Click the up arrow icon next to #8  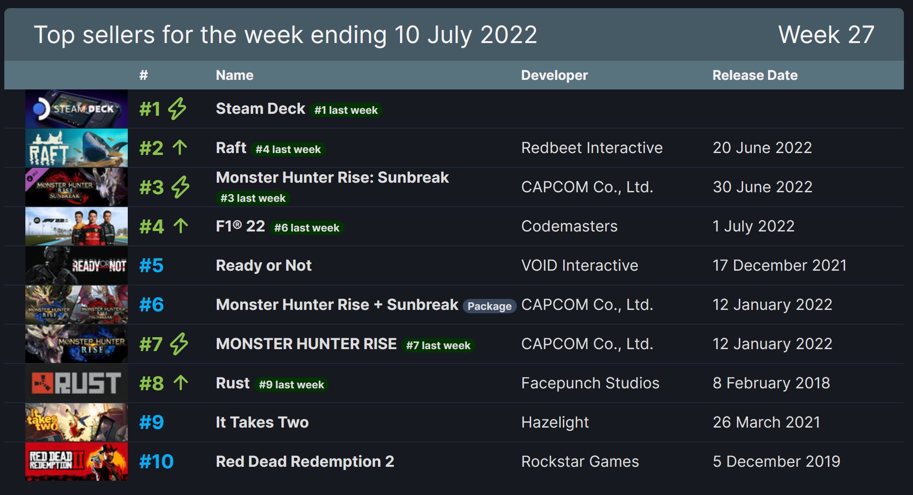180,383
